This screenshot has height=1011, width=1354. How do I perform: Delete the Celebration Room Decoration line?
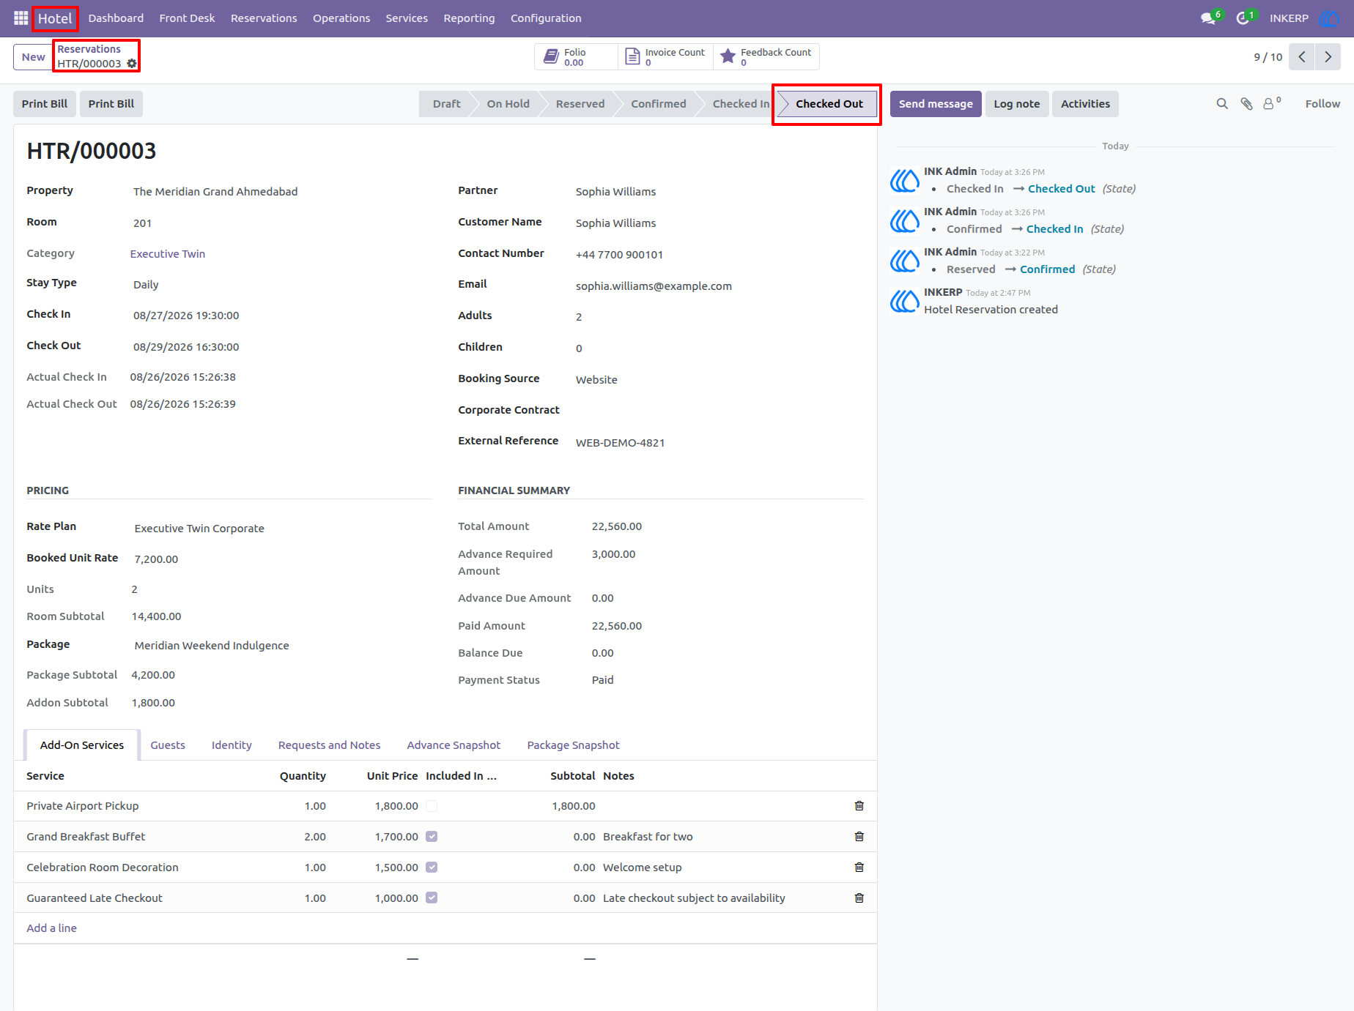pyautogui.click(x=859, y=868)
